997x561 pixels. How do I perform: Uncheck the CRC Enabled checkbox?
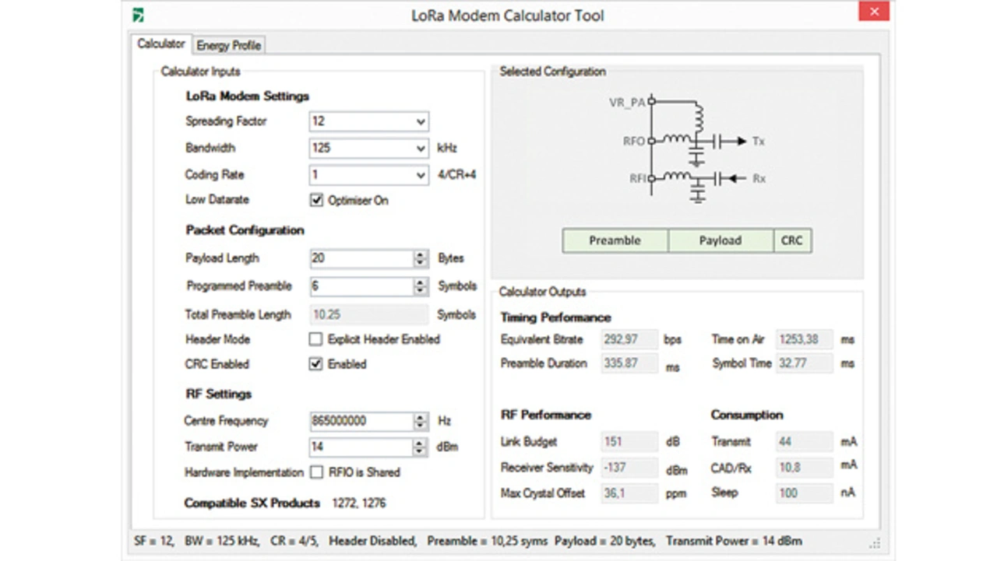pyautogui.click(x=315, y=364)
